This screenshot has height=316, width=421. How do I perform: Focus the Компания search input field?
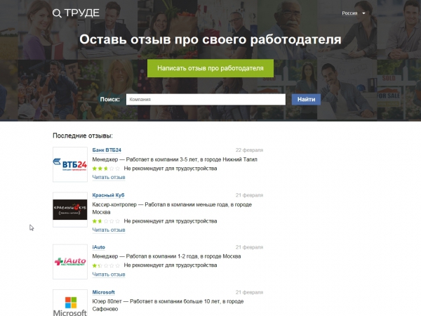(x=206, y=100)
